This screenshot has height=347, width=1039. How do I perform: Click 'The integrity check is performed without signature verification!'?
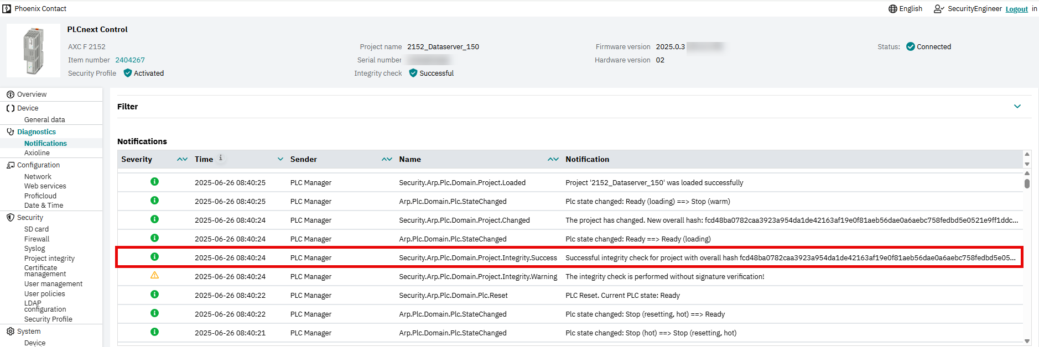[x=664, y=277]
